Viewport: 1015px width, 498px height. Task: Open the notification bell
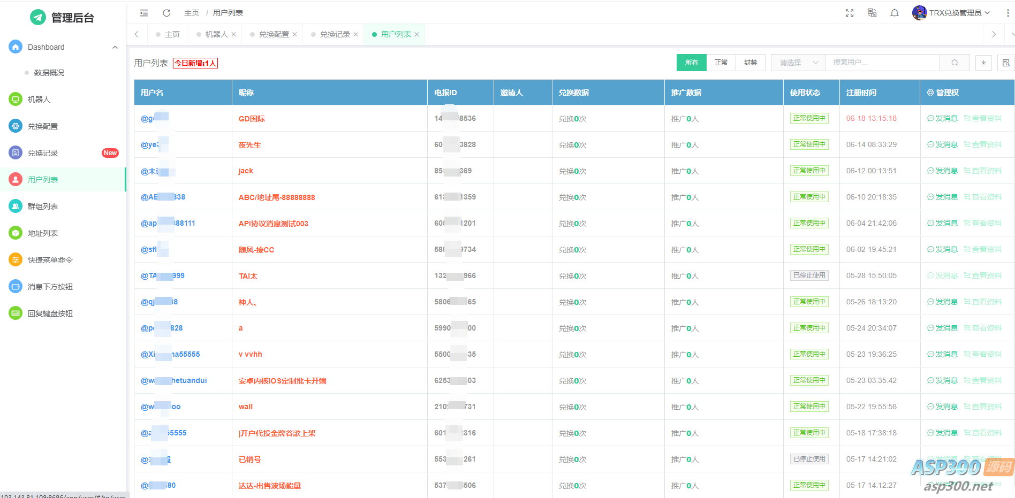coord(895,13)
